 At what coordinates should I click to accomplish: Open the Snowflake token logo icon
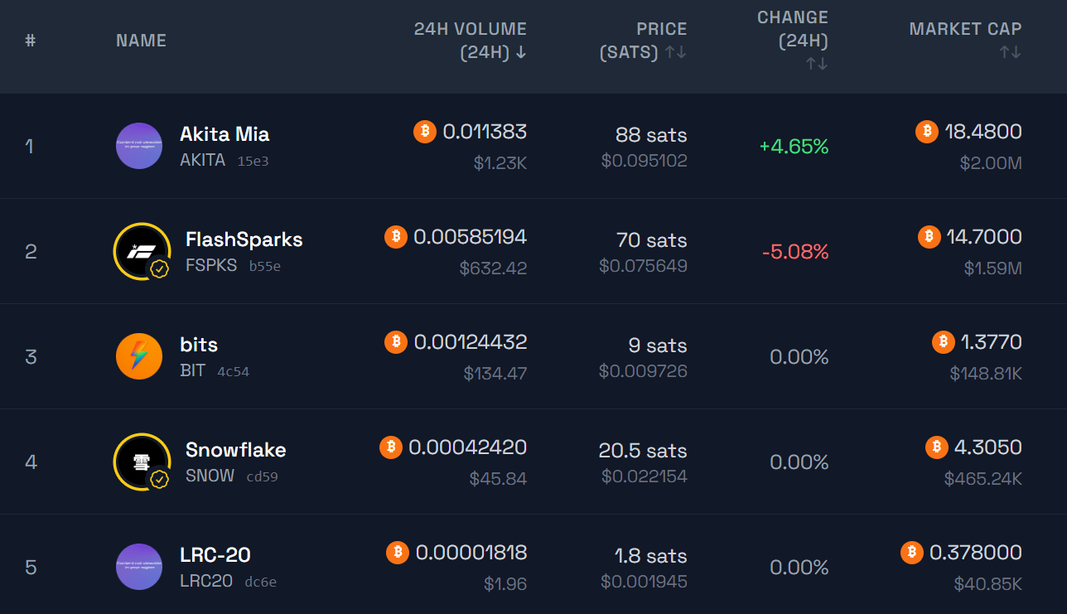(142, 462)
